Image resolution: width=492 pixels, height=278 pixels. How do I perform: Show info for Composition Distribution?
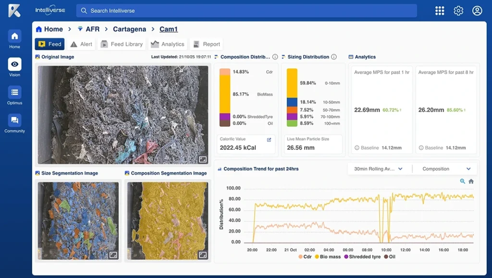[x=275, y=57]
